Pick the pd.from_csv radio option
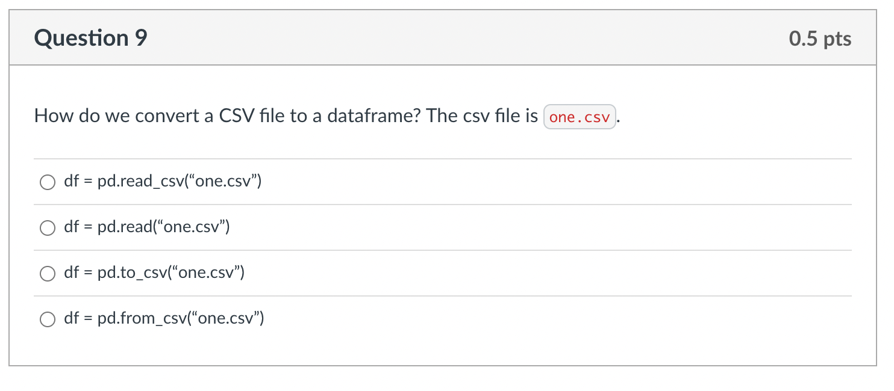894x391 pixels. point(48,319)
